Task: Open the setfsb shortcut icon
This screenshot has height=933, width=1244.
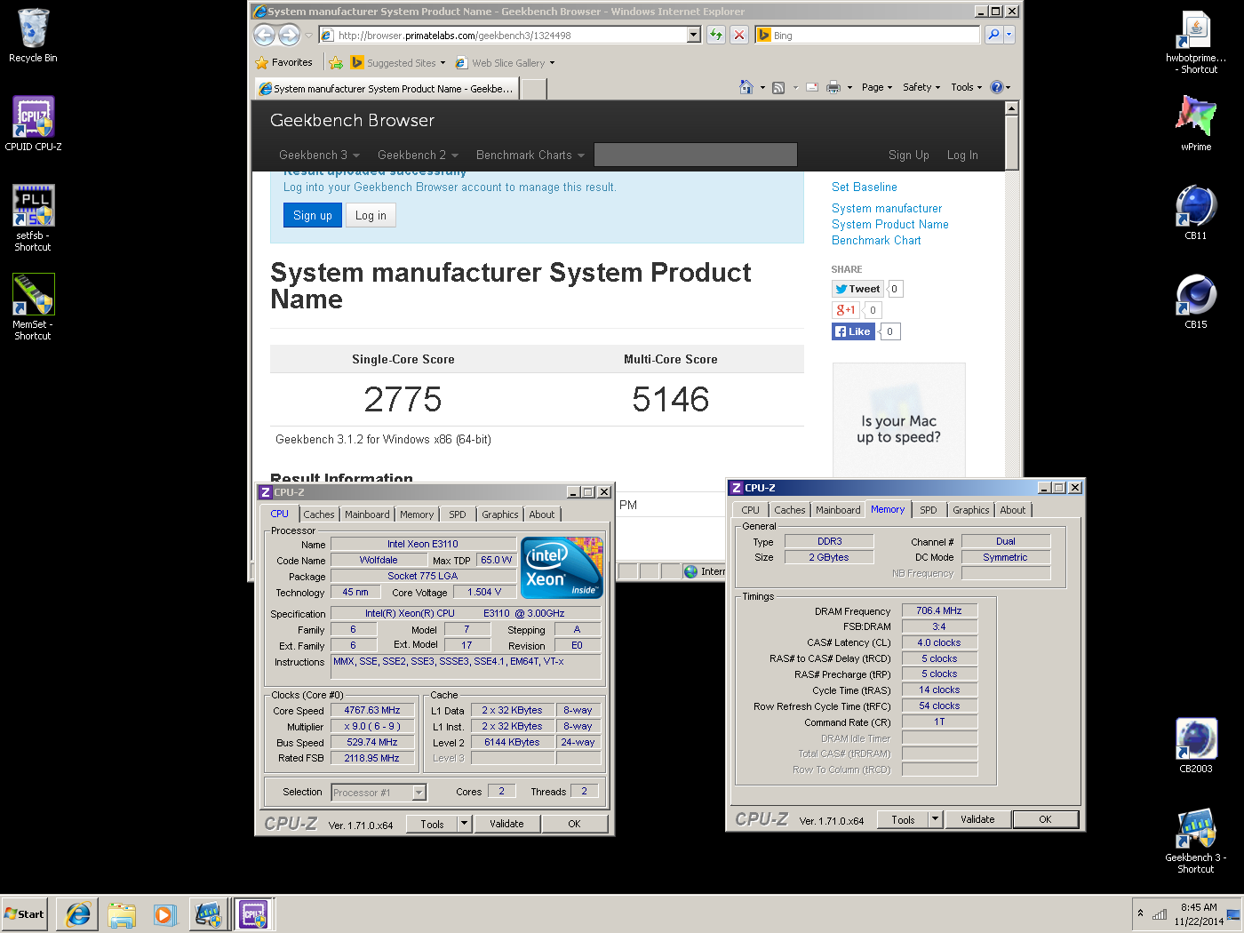Action: [x=33, y=218]
